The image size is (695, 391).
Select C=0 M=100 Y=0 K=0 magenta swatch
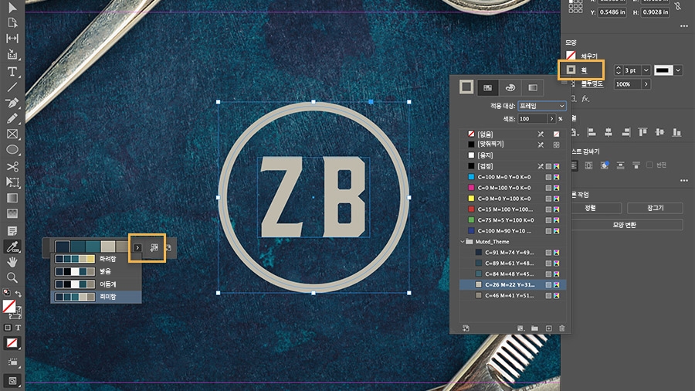[513, 188]
